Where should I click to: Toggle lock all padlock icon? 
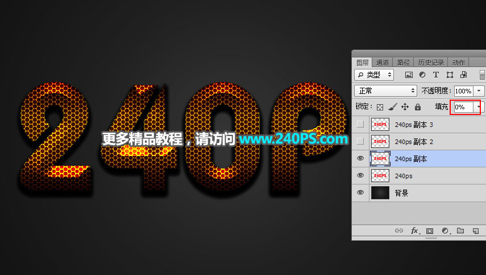click(418, 107)
